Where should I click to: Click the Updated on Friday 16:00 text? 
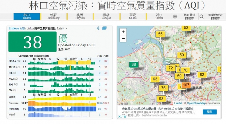click(x=77, y=45)
